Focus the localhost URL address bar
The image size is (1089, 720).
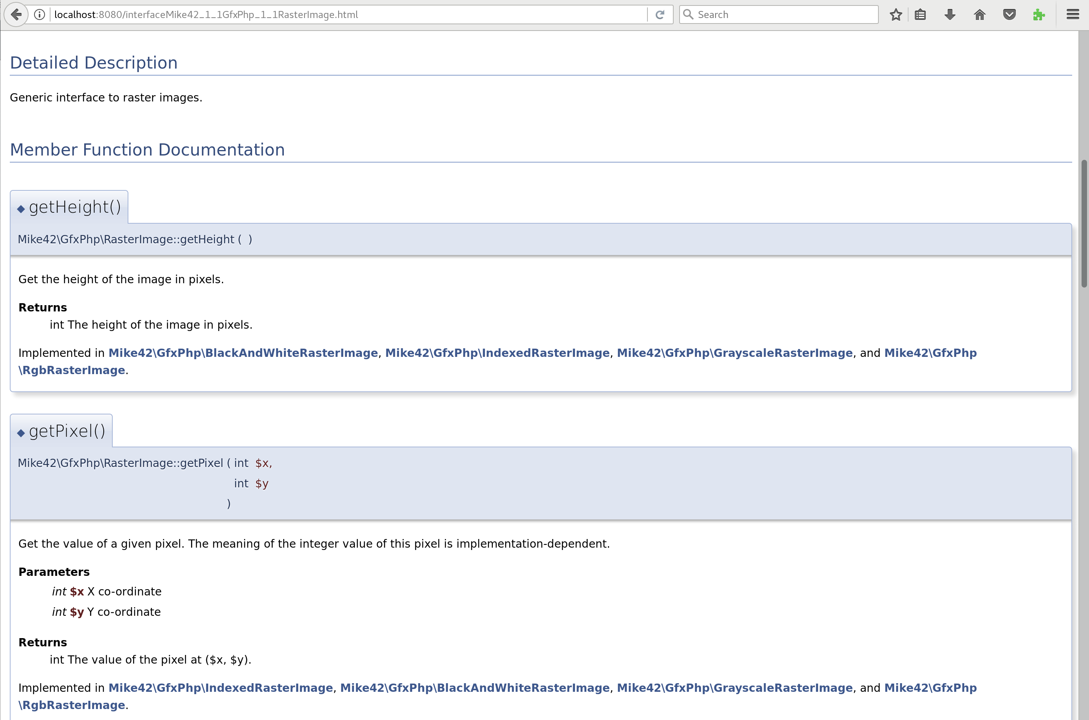349,15
